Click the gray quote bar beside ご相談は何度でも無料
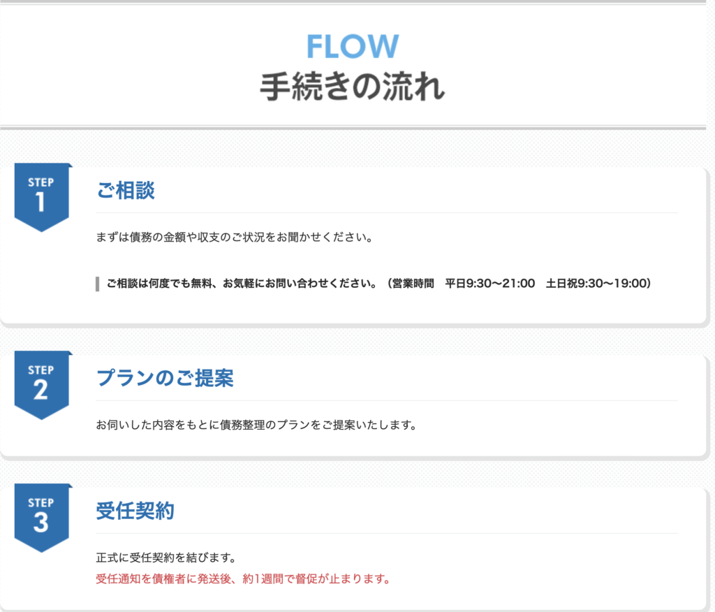Viewport: 715px width, 612px height. click(x=97, y=284)
